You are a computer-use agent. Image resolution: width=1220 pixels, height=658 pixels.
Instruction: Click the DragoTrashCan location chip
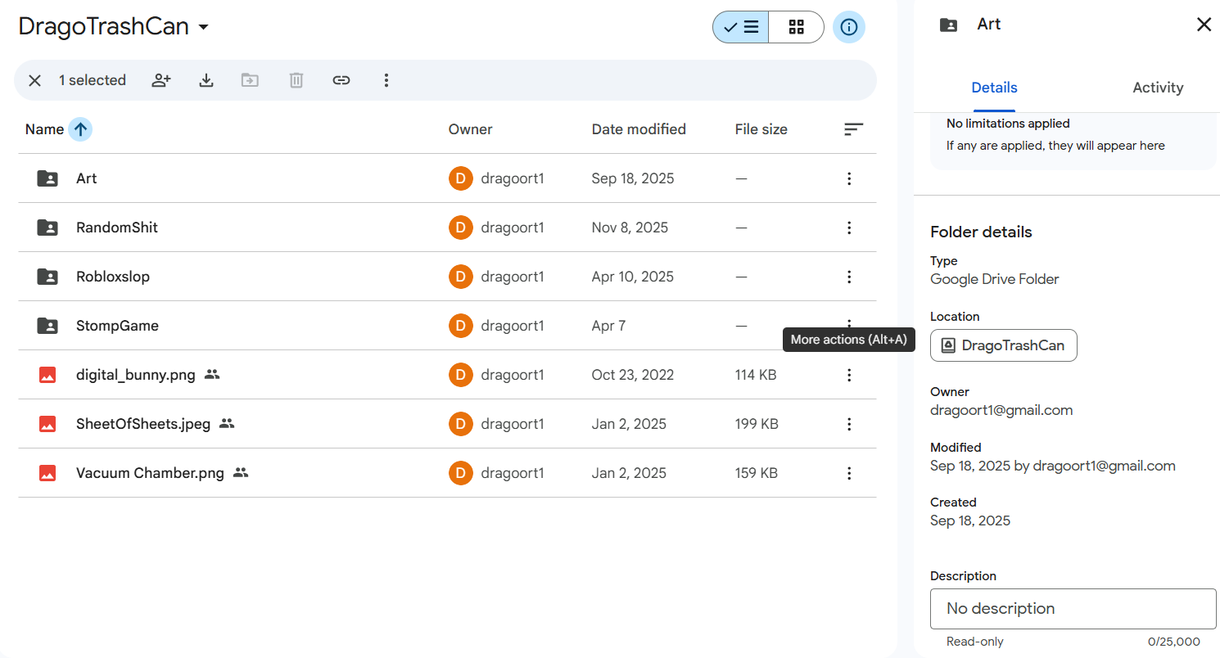[x=1003, y=345]
